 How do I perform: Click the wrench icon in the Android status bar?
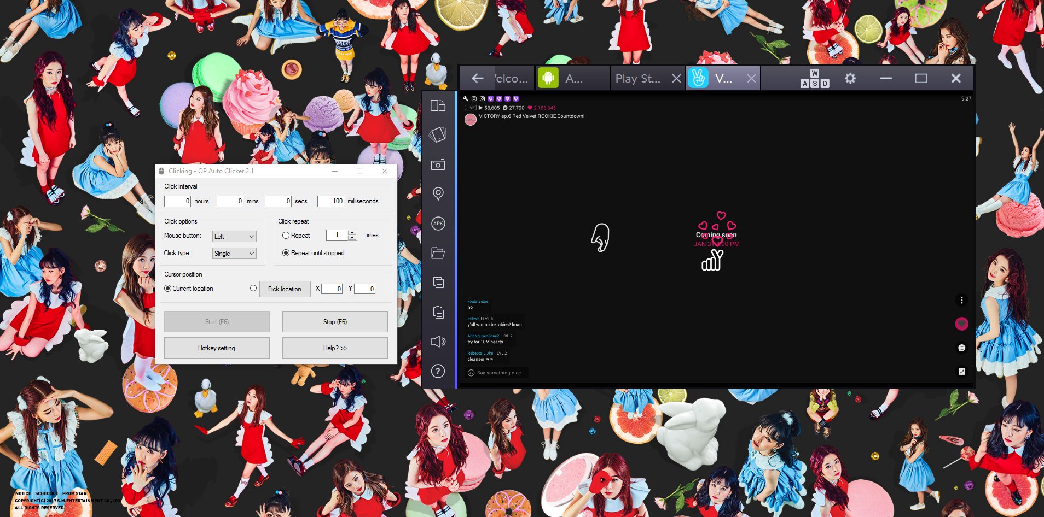pyautogui.click(x=466, y=99)
